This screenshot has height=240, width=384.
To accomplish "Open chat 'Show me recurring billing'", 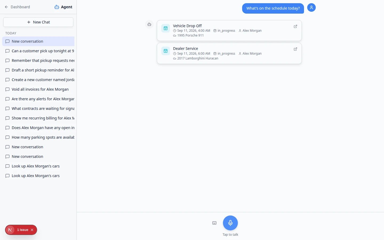I will pos(38,118).
